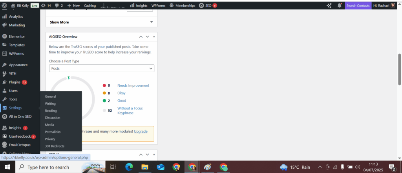View the 2 pending comments
Screen dimensions: 402x173
59,5
